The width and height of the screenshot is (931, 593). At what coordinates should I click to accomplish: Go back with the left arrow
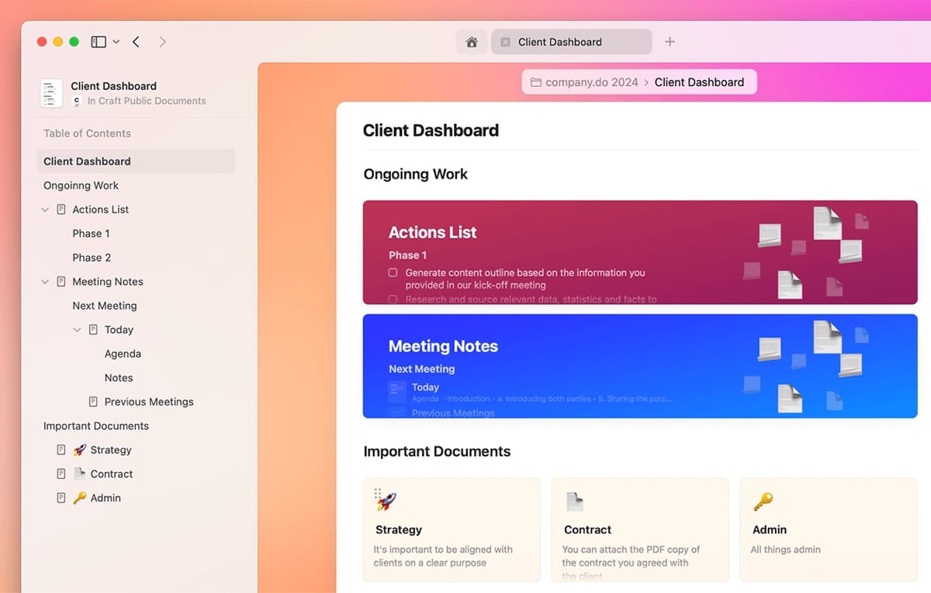coord(136,42)
